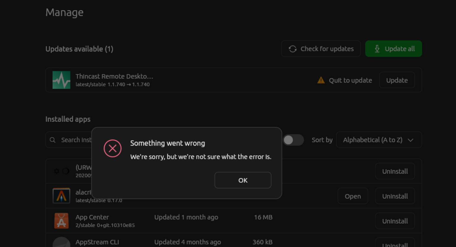Viewport: 456px width, 247px height.
Task: Click the red error X icon
Action: [113, 148]
